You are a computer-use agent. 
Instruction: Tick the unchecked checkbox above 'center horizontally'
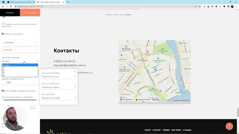tap(3, 24)
